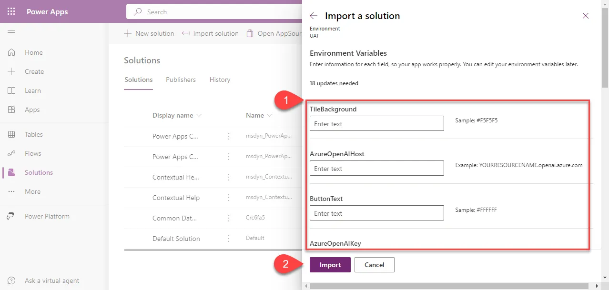Viewport: 609px width, 290px height.
Task: Click Open AppSource in the command bar
Action: (274, 33)
